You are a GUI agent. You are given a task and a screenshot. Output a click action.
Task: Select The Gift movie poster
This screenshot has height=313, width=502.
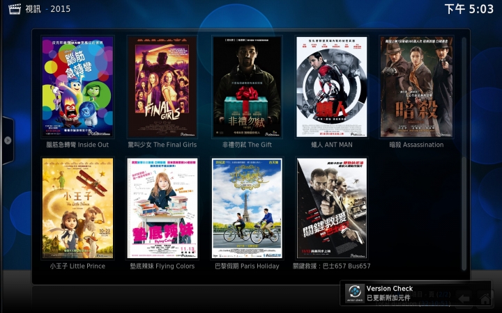pyautogui.click(x=247, y=86)
